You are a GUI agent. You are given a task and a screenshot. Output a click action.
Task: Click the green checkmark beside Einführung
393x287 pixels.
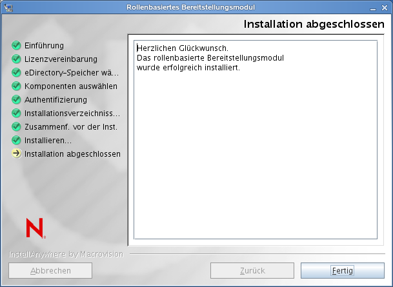(x=16, y=45)
